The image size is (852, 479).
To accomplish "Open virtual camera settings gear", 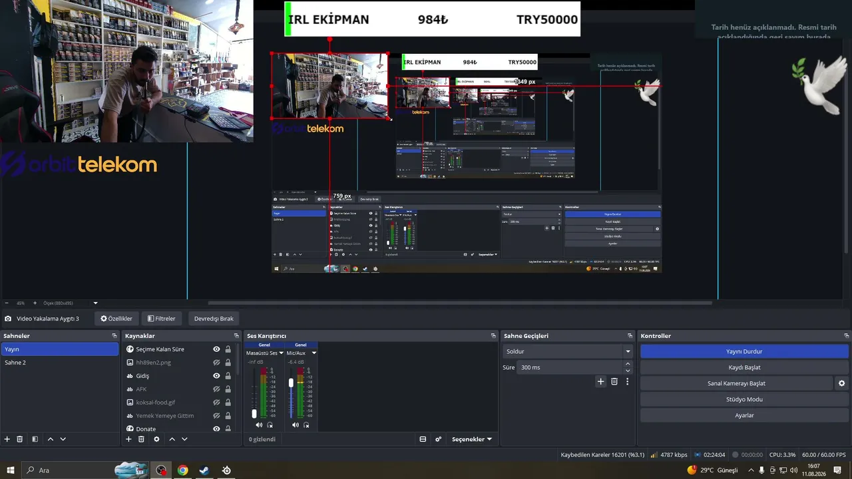I will (841, 383).
